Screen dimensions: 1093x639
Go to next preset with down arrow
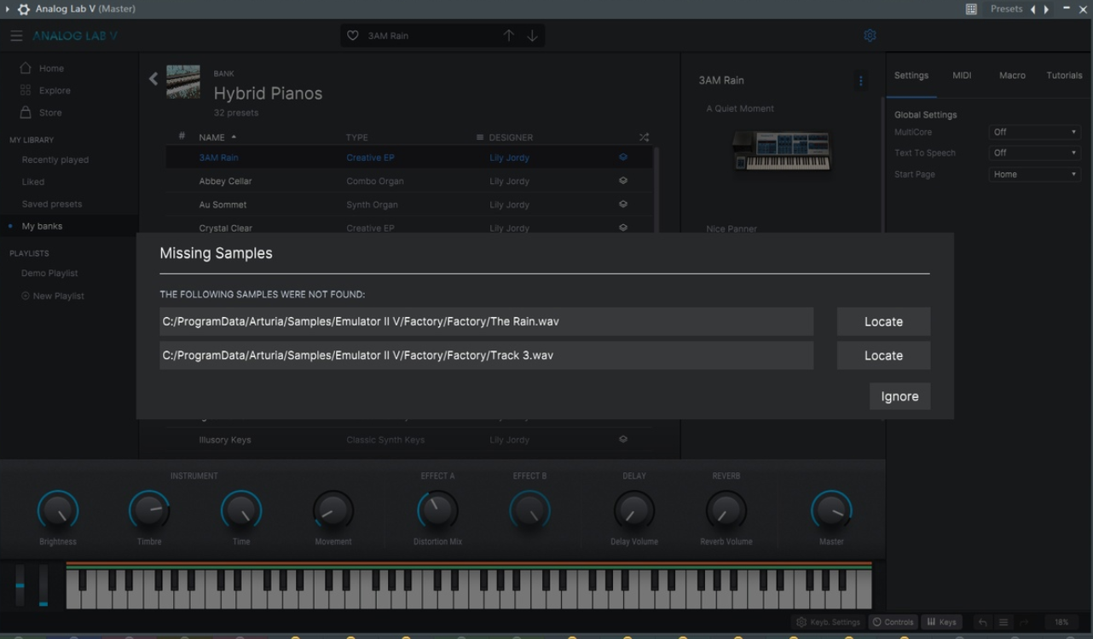[x=532, y=36]
